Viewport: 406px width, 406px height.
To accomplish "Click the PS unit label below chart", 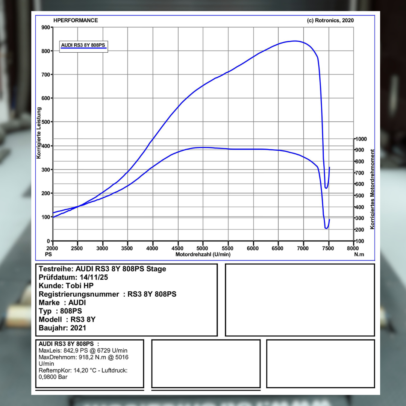I will tap(48, 255).
